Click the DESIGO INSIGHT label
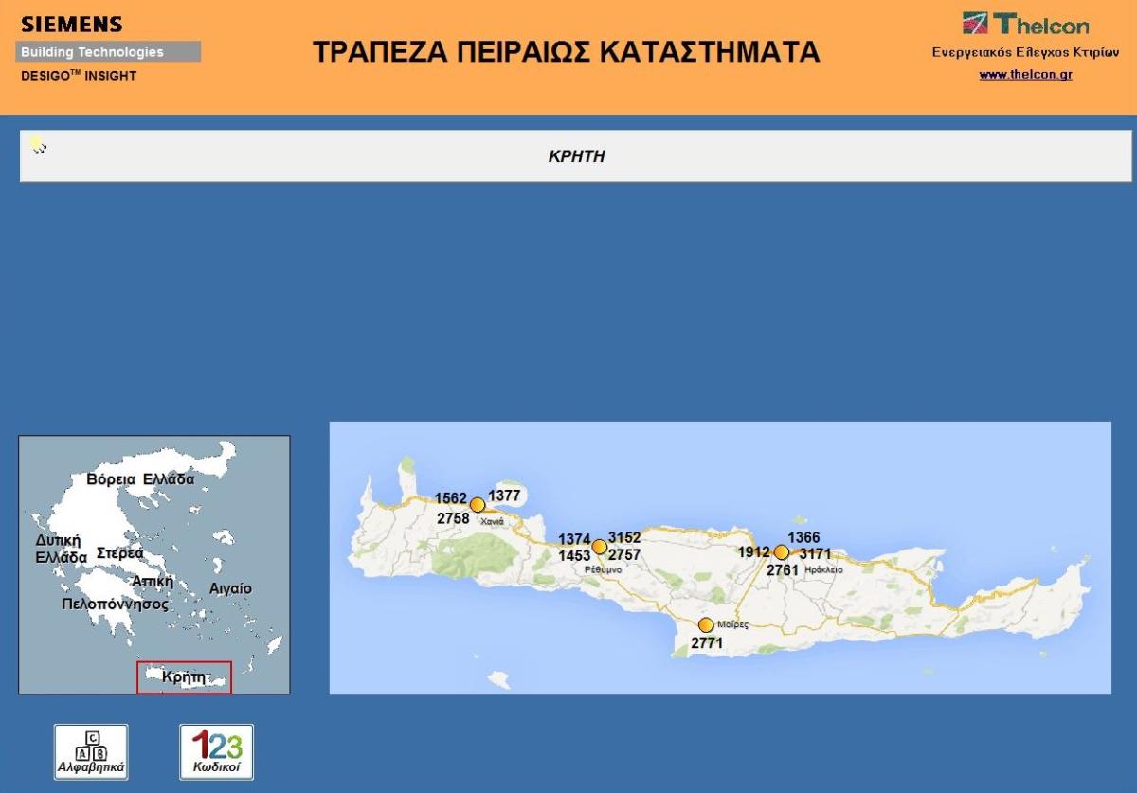Viewport: 1137px width, 793px height. tap(79, 76)
